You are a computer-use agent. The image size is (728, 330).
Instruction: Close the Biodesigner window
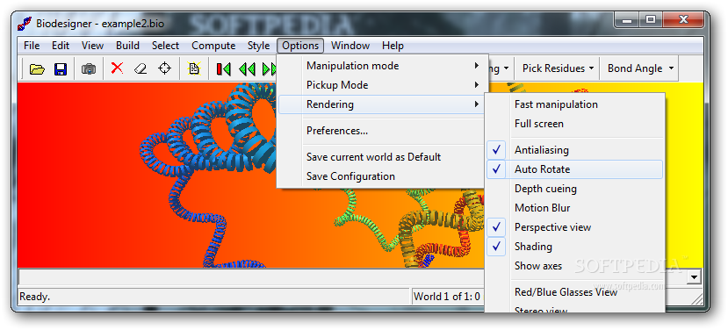coord(682,20)
